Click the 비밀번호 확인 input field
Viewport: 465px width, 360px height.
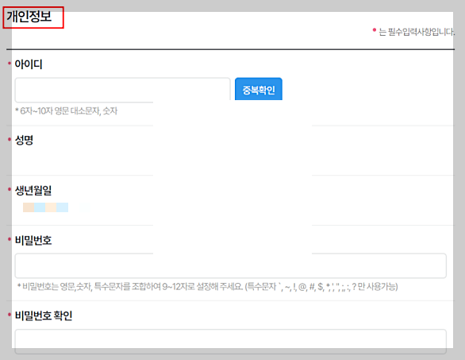[x=230, y=341]
